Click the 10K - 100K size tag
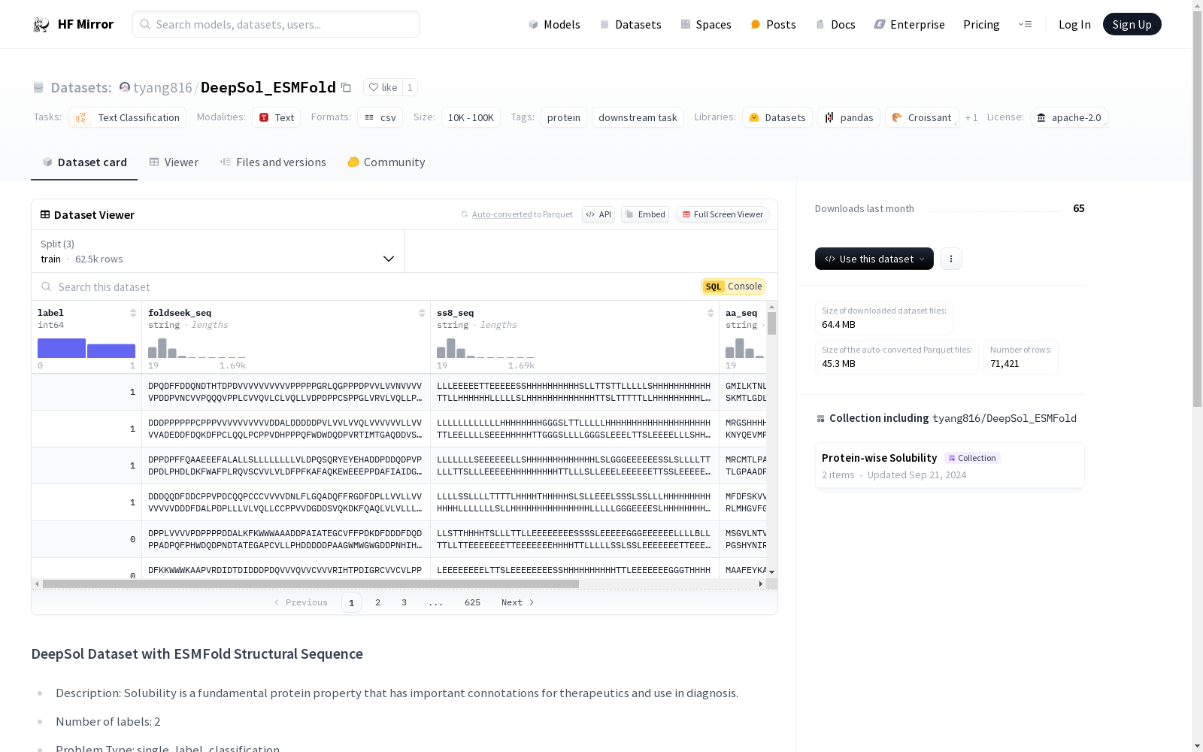 click(471, 117)
